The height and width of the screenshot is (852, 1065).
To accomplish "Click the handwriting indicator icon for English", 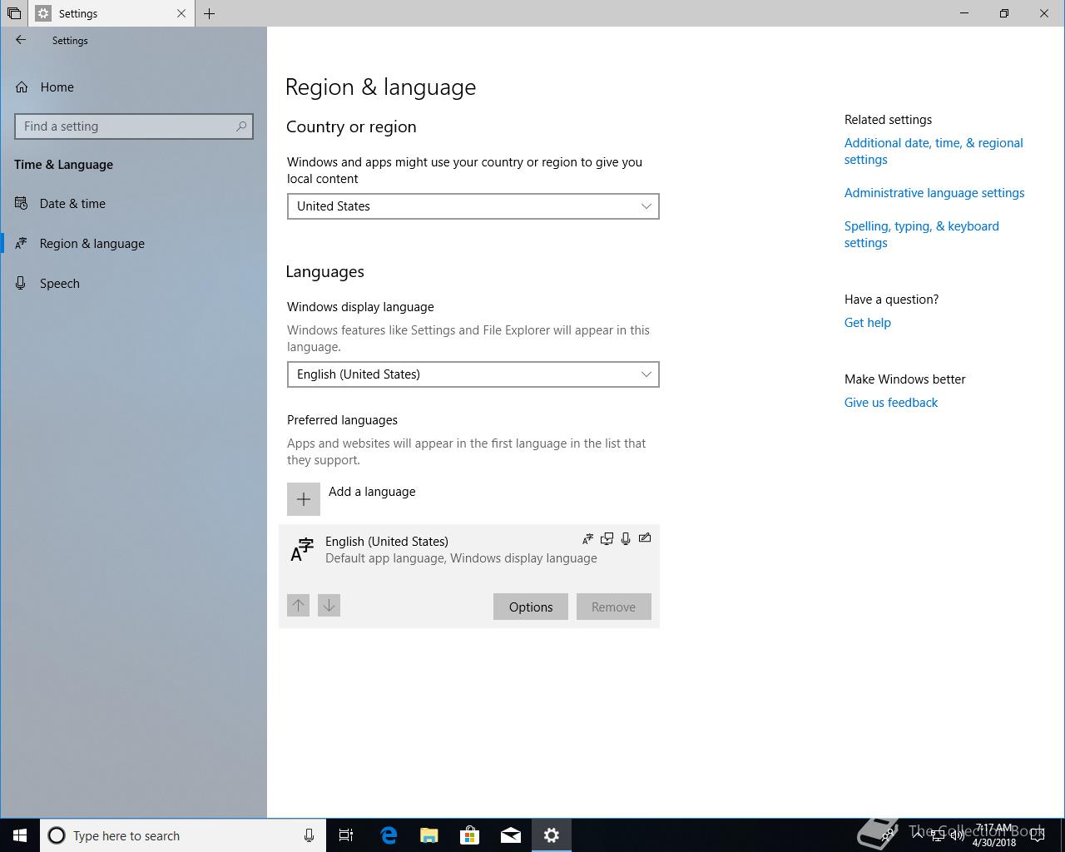I will point(645,538).
